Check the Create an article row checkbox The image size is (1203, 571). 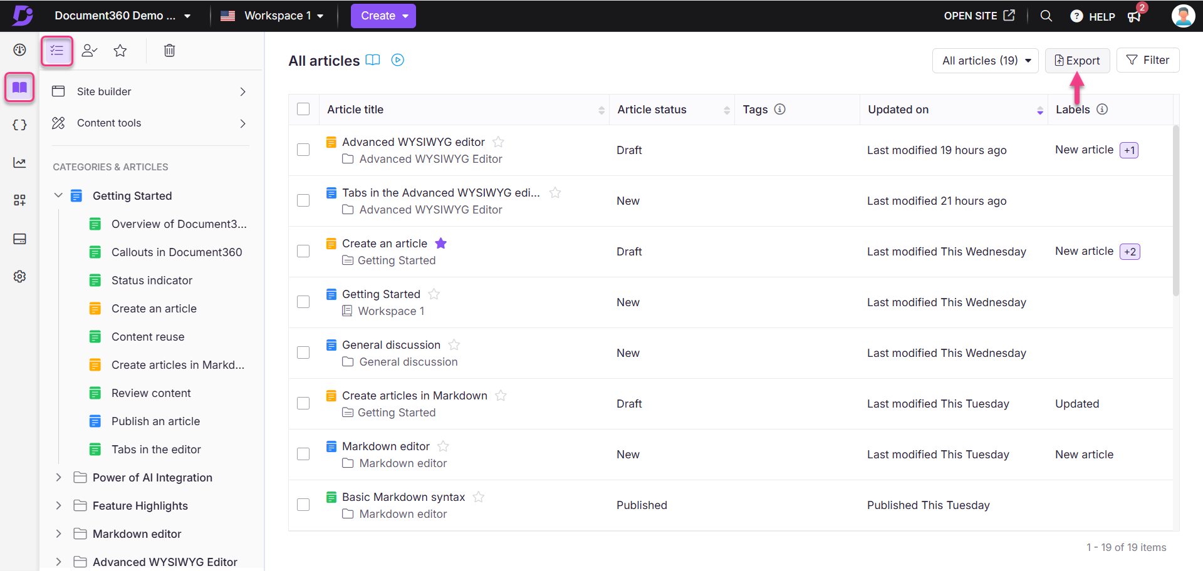click(303, 251)
